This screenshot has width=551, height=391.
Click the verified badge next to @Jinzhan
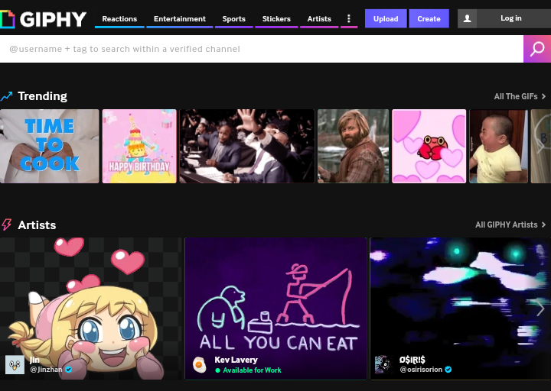pos(69,370)
